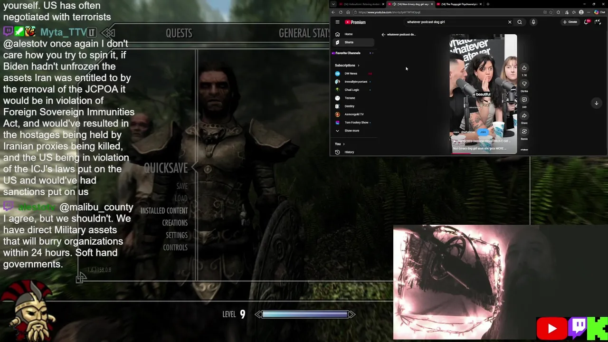Choose LOAD in Skyrim system menu
This screenshot has height=342, width=608.
[x=181, y=198]
